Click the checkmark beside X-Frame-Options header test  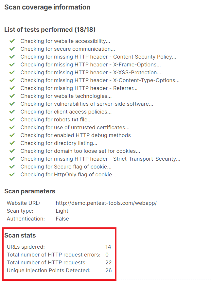(x=12, y=64)
